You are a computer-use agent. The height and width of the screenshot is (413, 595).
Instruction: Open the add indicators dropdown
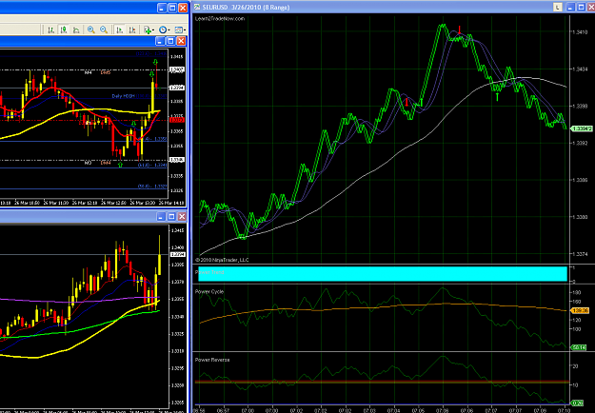click(149, 29)
